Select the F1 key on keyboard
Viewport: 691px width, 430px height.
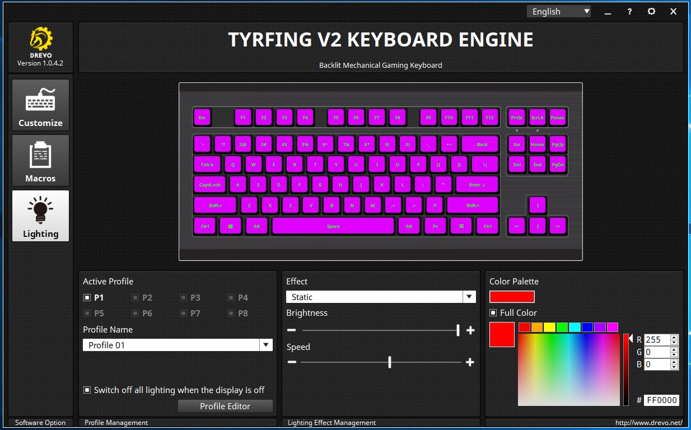click(x=243, y=118)
